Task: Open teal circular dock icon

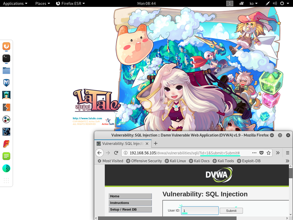Action: click(6, 168)
